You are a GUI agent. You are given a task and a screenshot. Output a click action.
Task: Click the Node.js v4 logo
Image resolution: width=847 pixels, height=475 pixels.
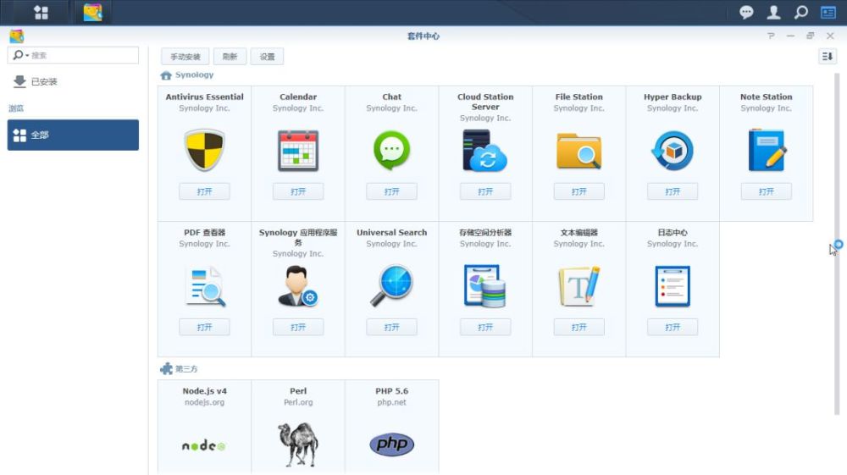coord(204,445)
